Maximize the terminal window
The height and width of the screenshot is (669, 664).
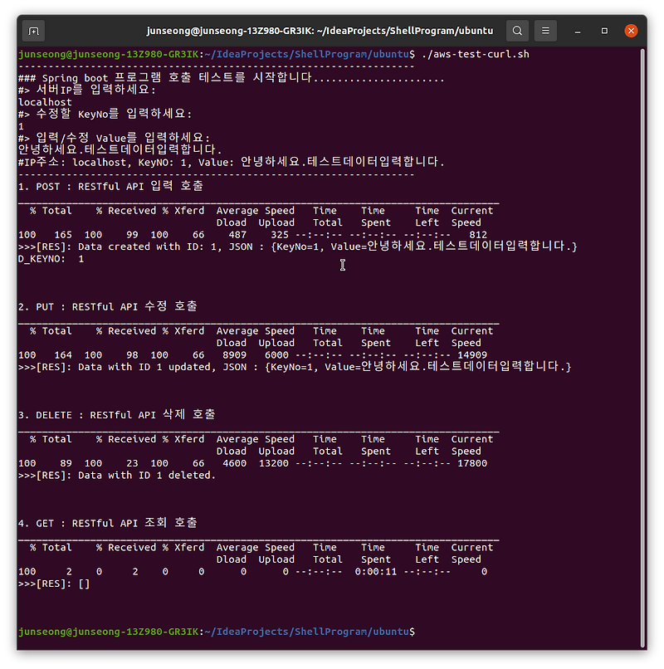(x=604, y=30)
